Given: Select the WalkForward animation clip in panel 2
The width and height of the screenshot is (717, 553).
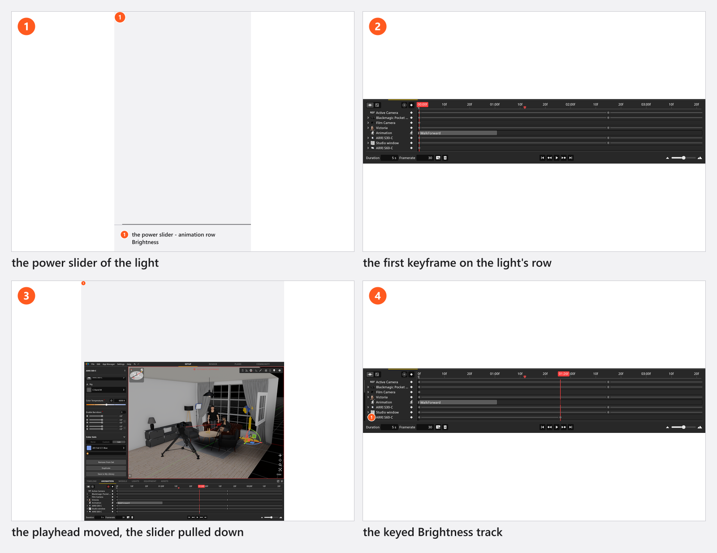Looking at the screenshot, I should [x=458, y=133].
